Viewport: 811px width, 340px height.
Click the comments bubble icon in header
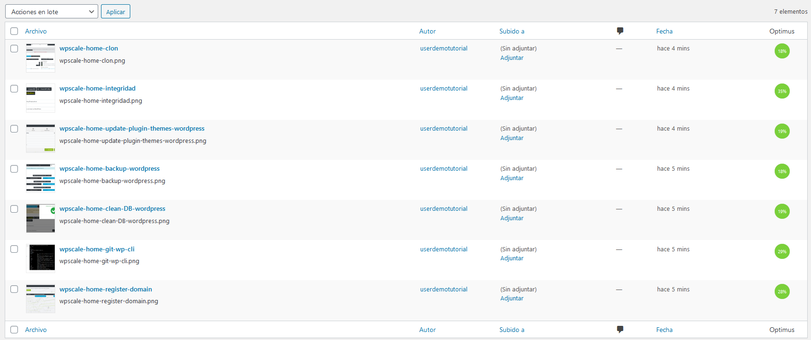pos(620,31)
